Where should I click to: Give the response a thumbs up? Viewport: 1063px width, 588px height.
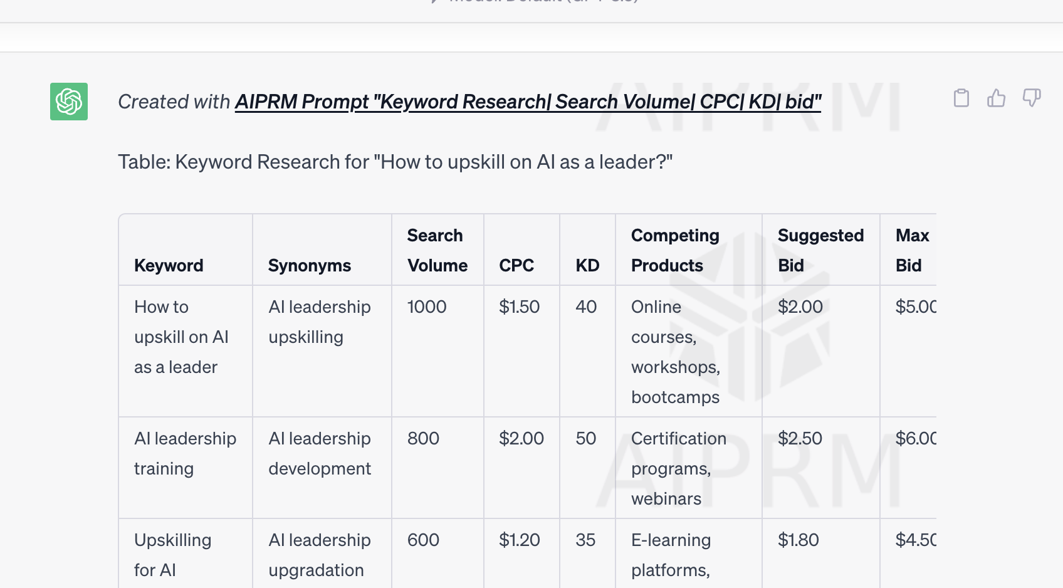tap(996, 98)
